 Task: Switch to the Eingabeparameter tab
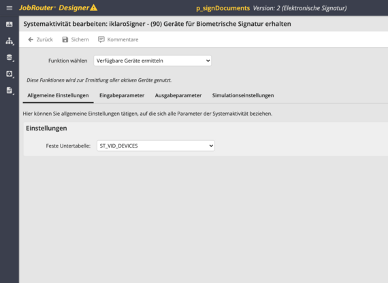(x=122, y=95)
